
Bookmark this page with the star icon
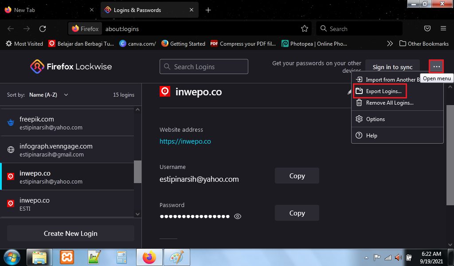coord(305,29)
